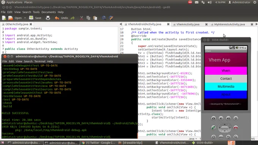Open the Places menu in top panel
Screen dimensions: 258x145
coord(28,2)
